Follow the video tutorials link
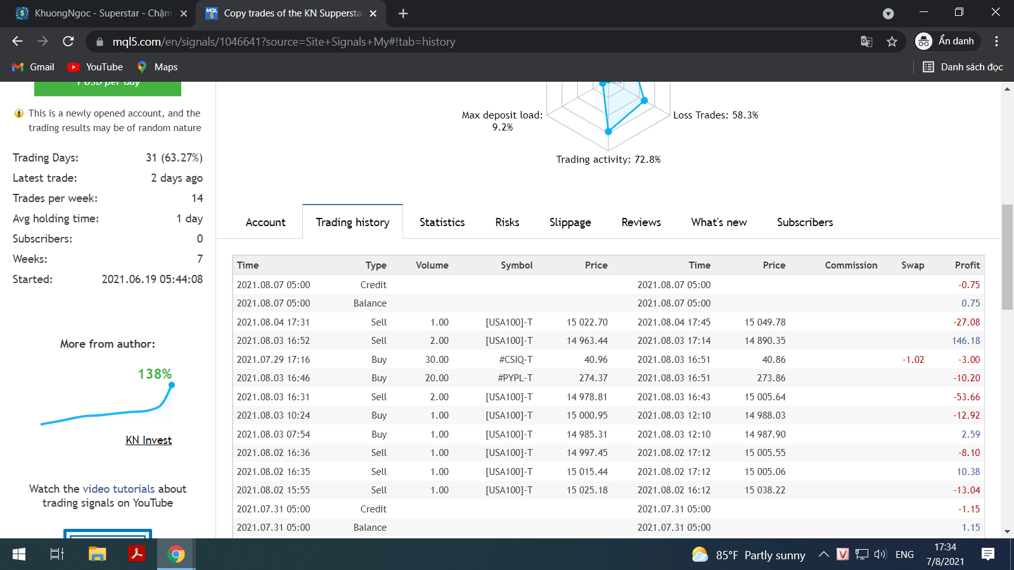1014x570 pixels. [x=119, y=489]
